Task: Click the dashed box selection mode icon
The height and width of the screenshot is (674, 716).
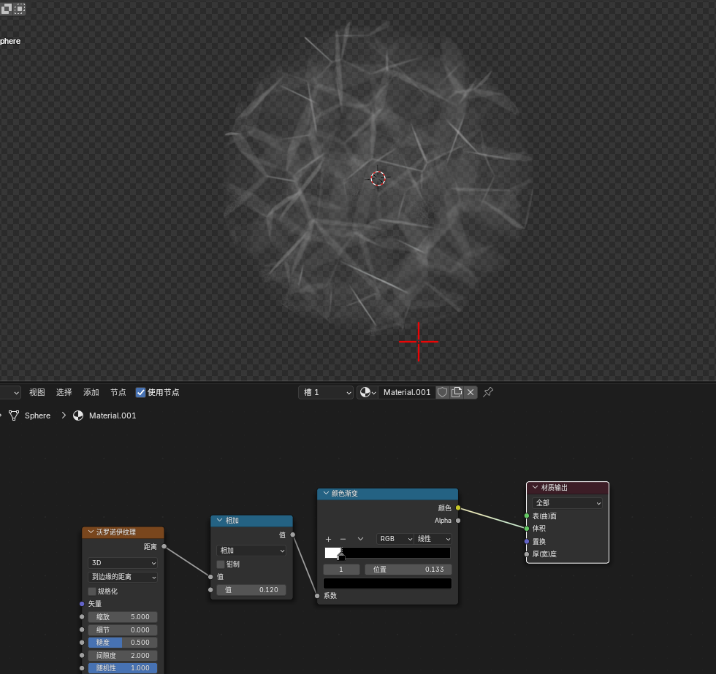Action: tap(19, 8)
